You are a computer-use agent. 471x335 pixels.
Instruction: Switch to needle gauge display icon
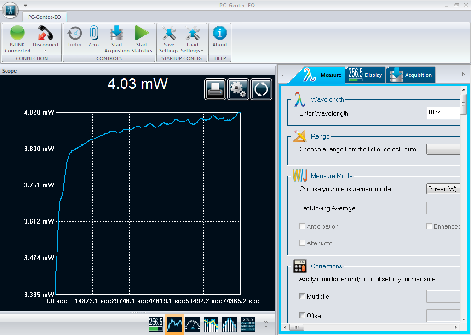[193, 324]
